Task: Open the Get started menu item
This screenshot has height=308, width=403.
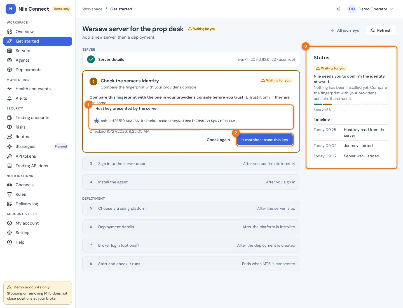Action: (38, 41)
